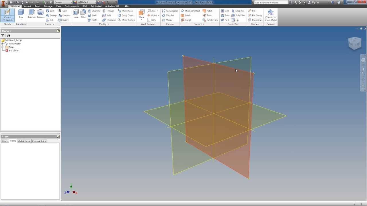Select the Coil tool
This screenshot has height=206, width=367.
[63, 11]
